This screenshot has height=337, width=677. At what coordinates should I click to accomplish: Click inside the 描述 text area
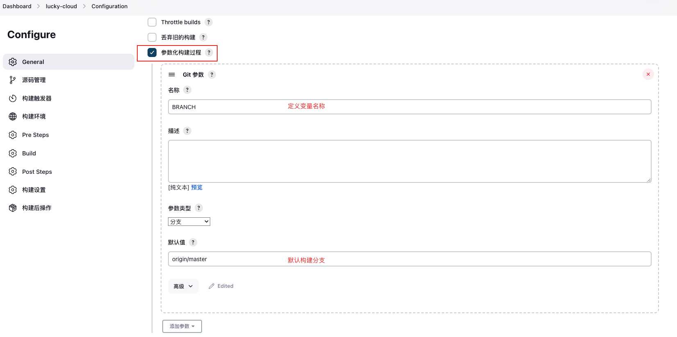pos(410,161)
